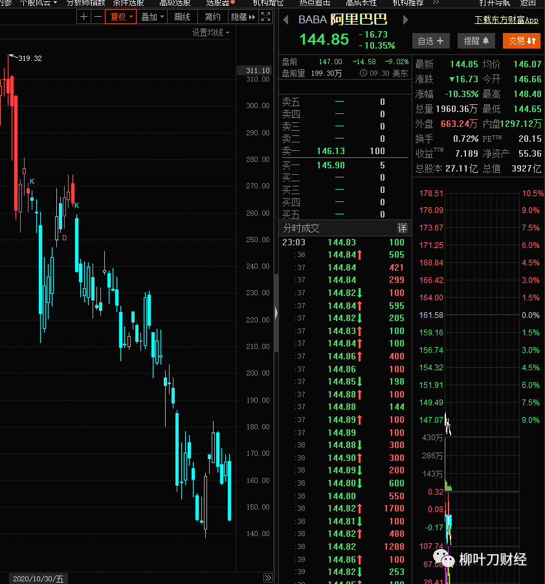Select the trade row with volume 1700
Screen dimensions: 545x584
point(344,508)
